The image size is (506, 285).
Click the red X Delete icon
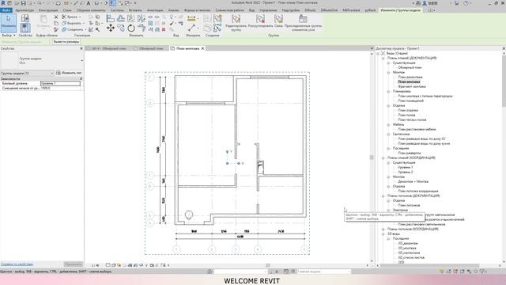coord(164,29)
